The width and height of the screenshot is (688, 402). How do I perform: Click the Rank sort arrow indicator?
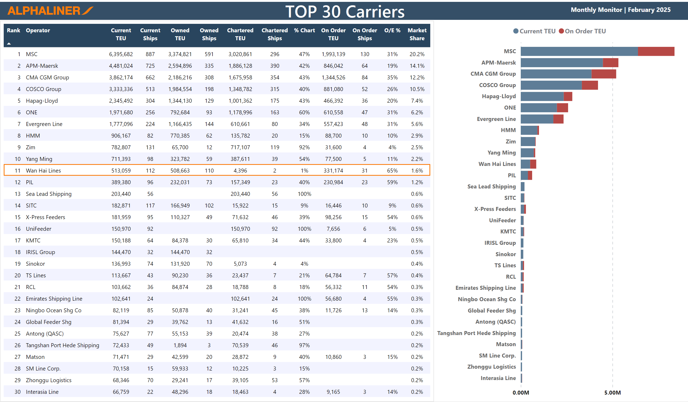pos(9,44)
